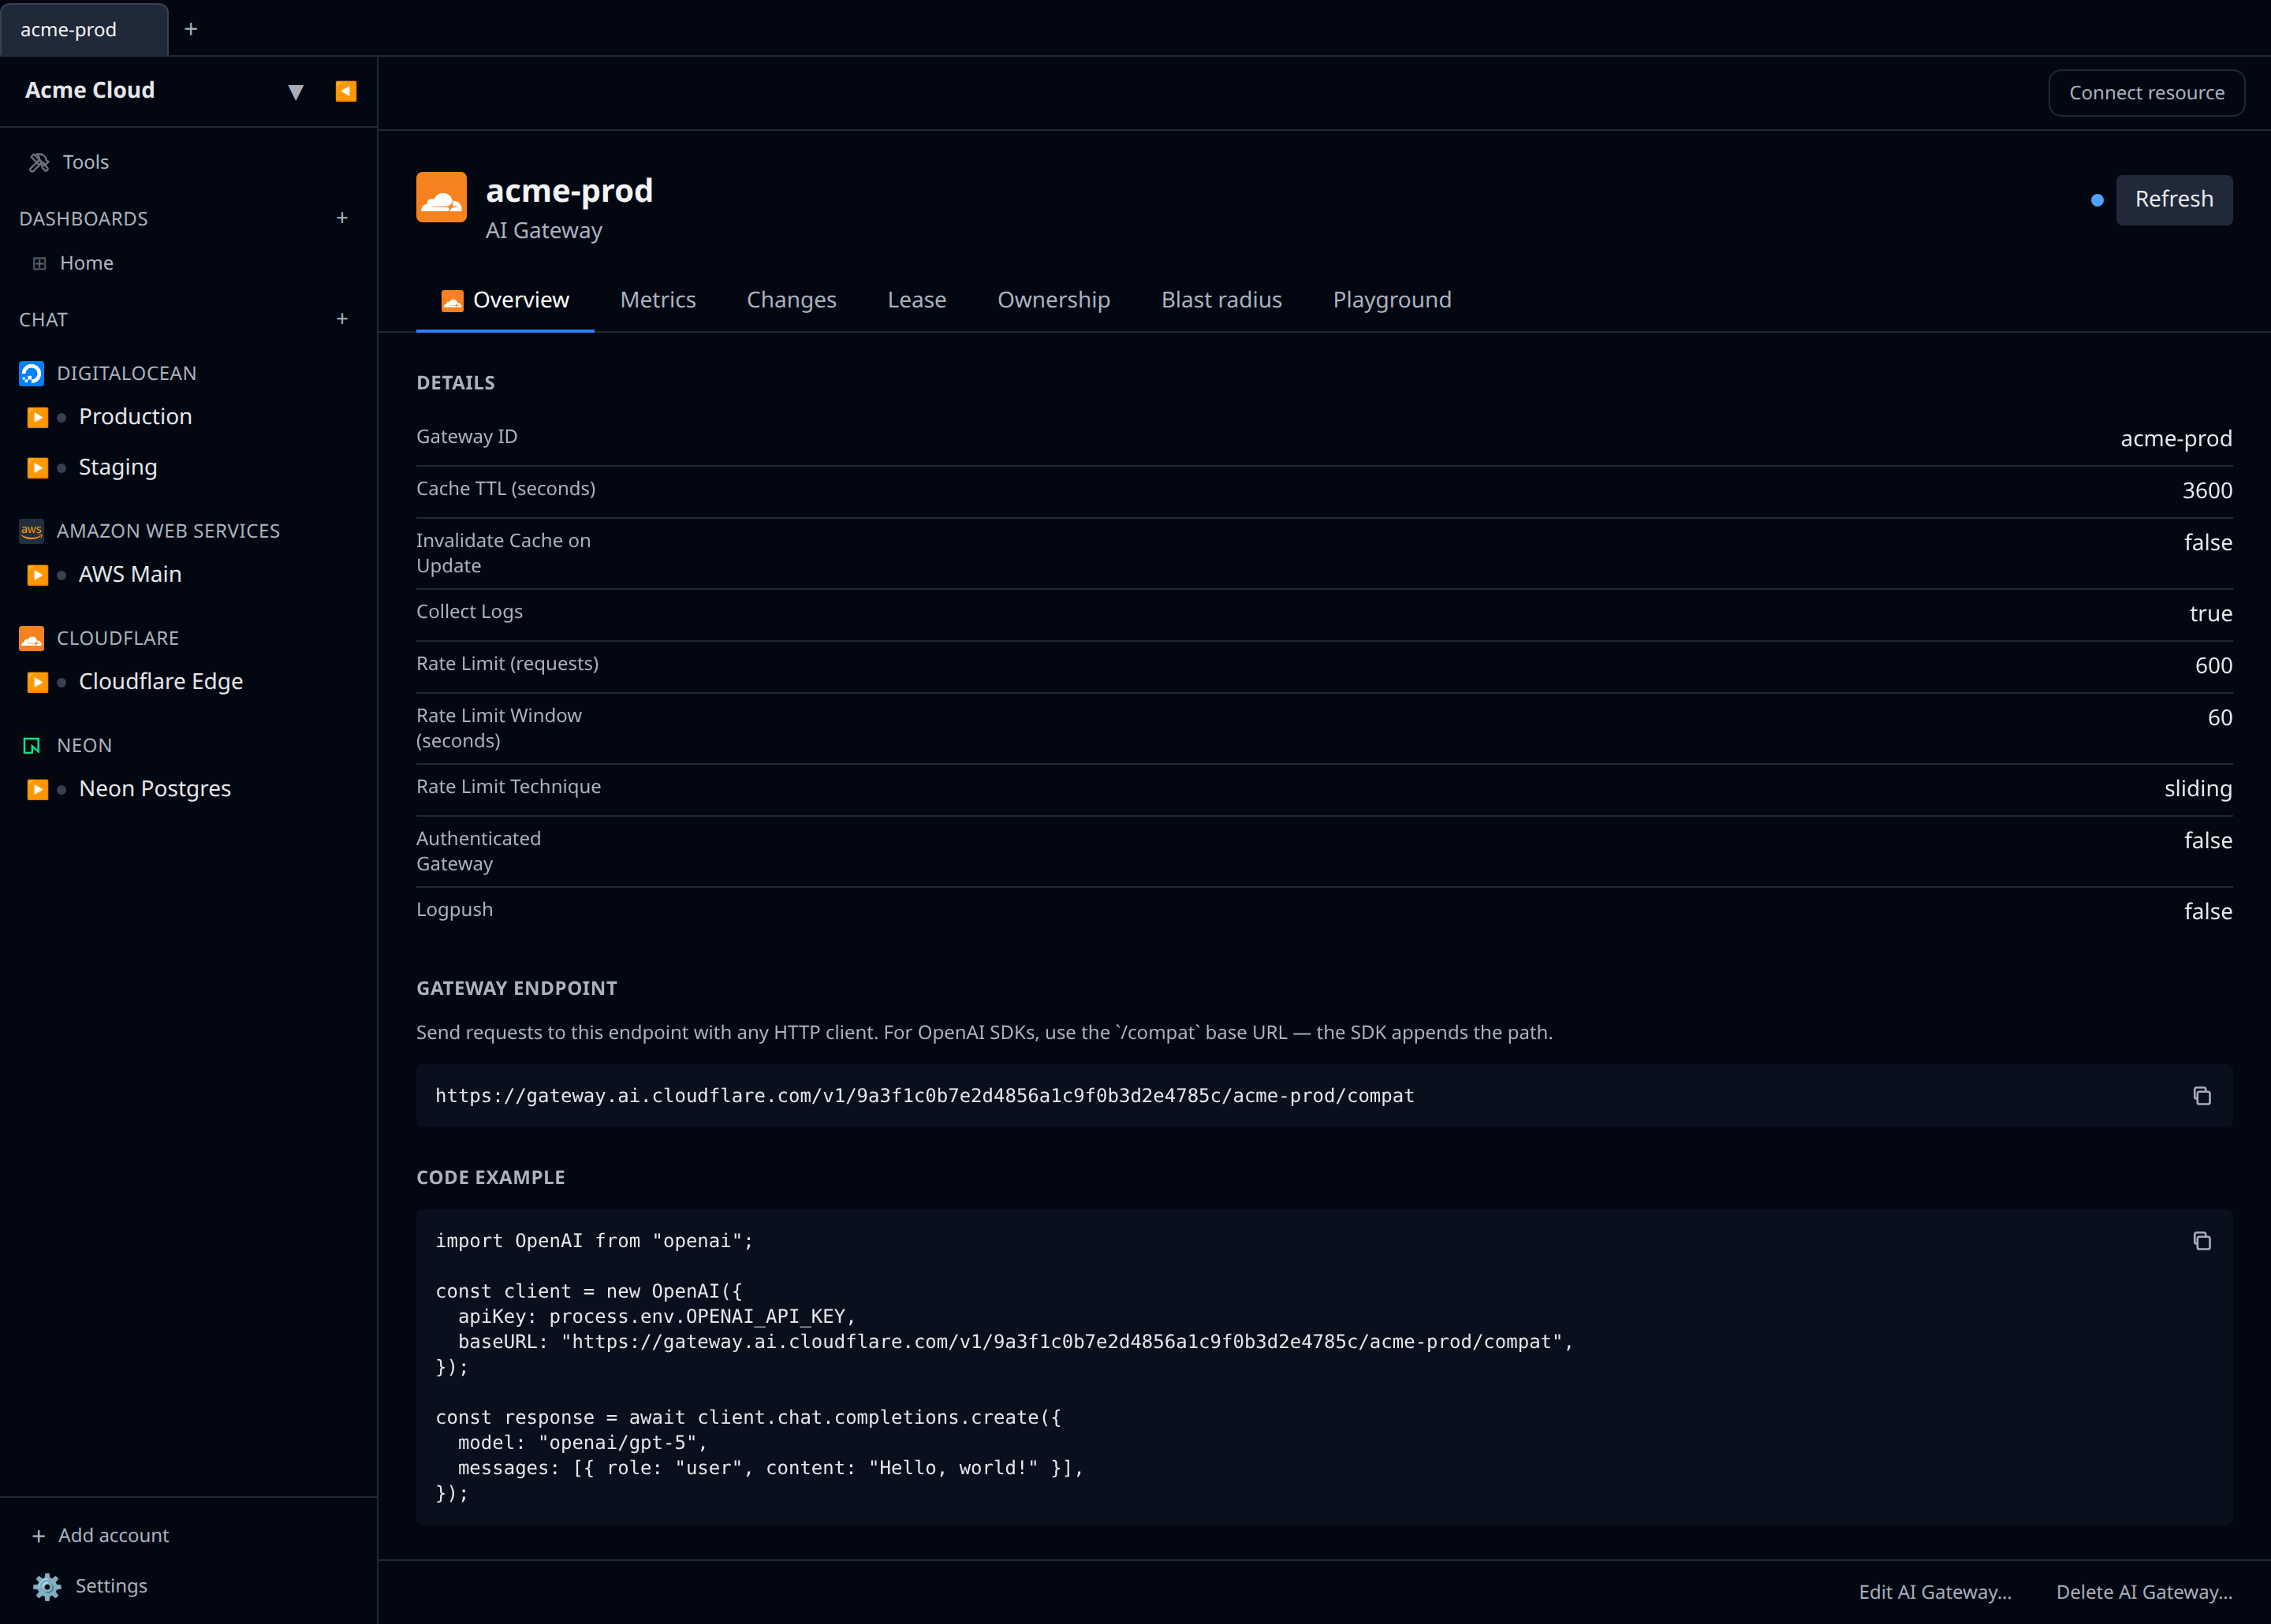This screenshot has width=2271, height=1624.
Task: Click the Home dashboard grid icon
Action: [39, 264]
